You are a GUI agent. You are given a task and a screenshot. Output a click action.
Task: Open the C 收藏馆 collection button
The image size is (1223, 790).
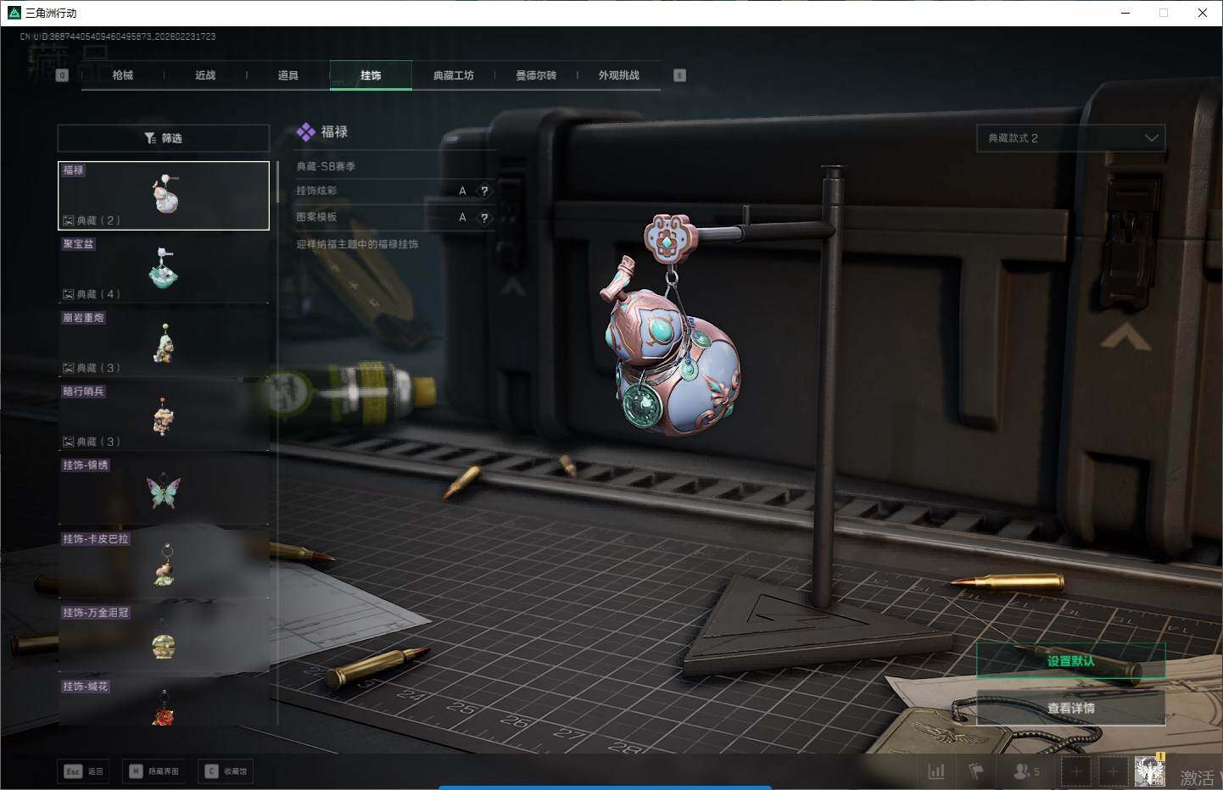[x=226, y=771]
